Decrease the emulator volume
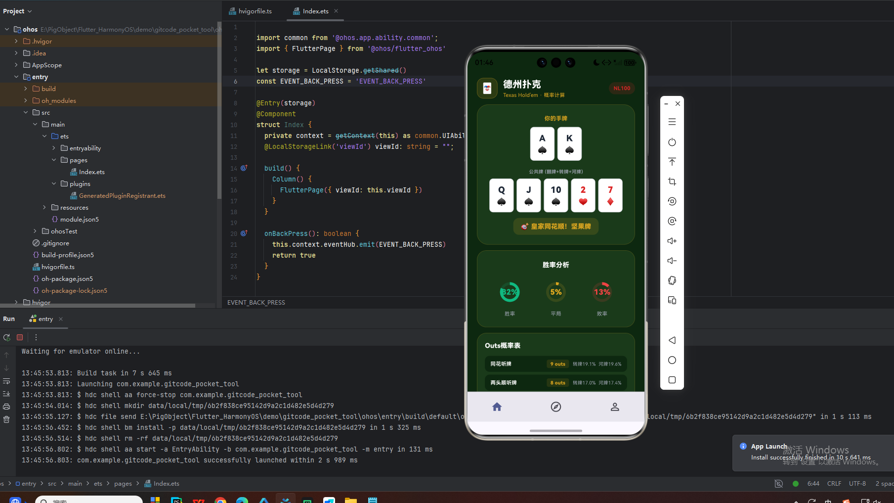Screen dimensions: 894x503 point(672,261)
